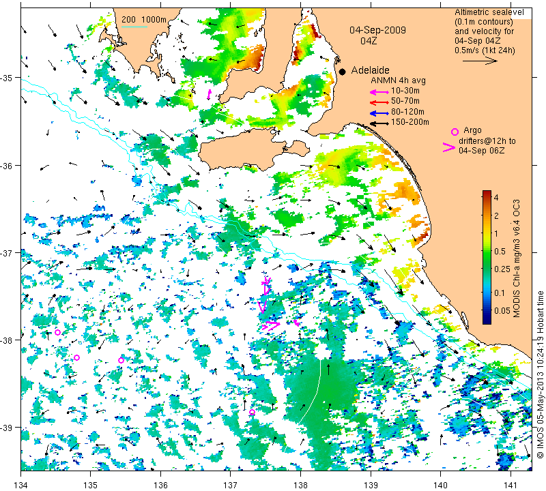
Task: Select the '04-Sep-2009' date text
Action: click(378, 30)
